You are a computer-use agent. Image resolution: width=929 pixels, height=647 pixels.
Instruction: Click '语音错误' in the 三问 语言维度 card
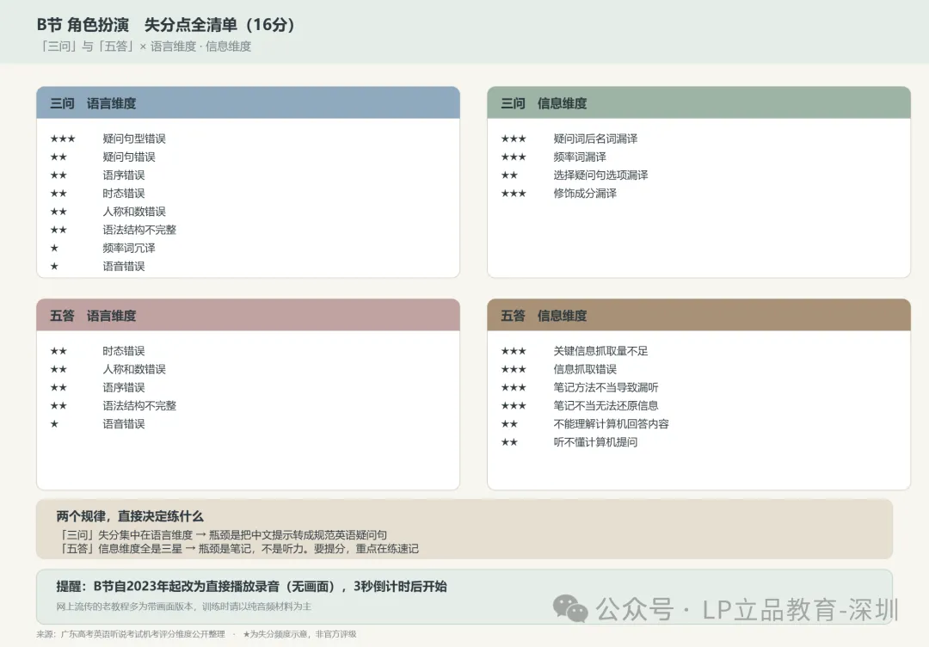[123, 267]
